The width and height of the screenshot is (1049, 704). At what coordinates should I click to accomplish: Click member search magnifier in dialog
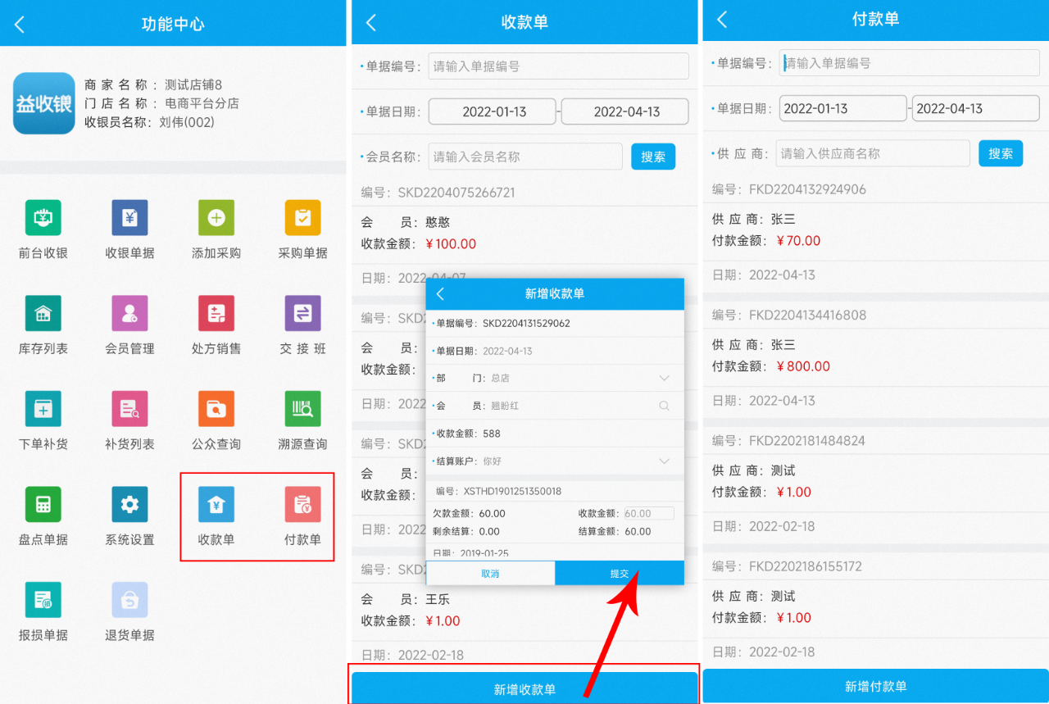pyautogui.click(x=664, y=406)
